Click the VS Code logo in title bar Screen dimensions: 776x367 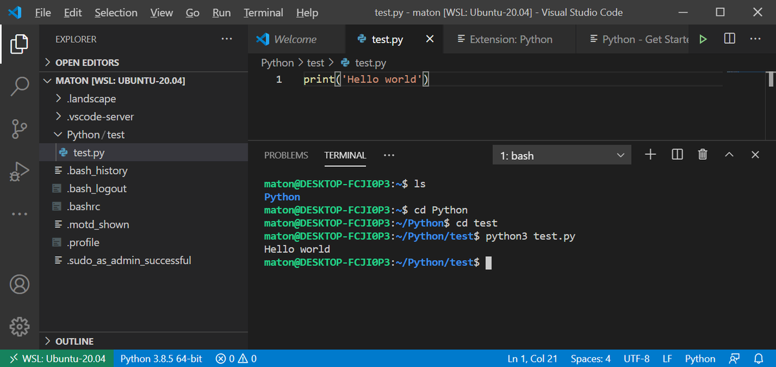(x=15, y=12)
